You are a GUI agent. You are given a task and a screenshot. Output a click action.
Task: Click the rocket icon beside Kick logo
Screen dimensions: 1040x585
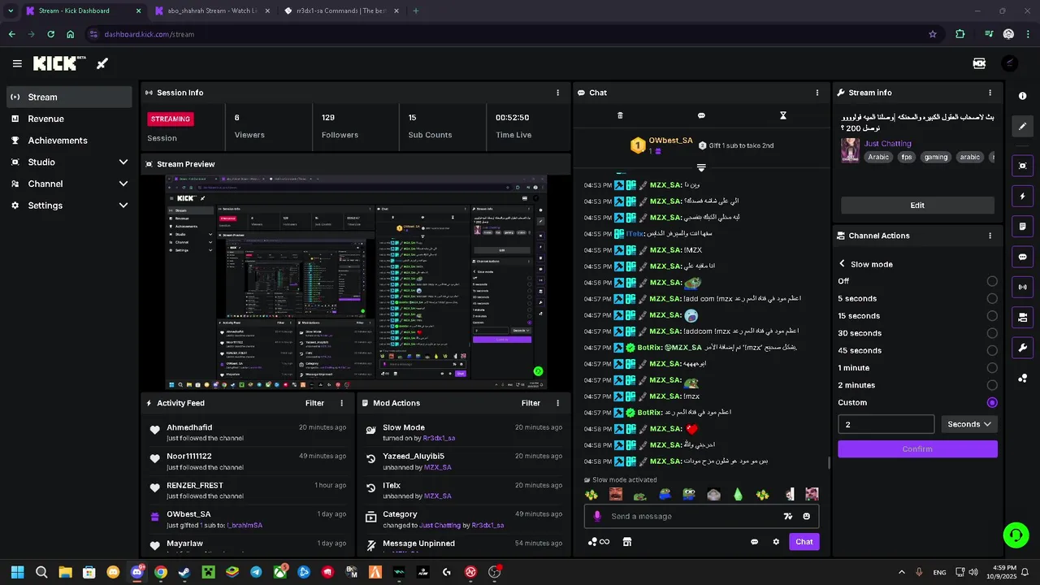(x=102, y=63)
